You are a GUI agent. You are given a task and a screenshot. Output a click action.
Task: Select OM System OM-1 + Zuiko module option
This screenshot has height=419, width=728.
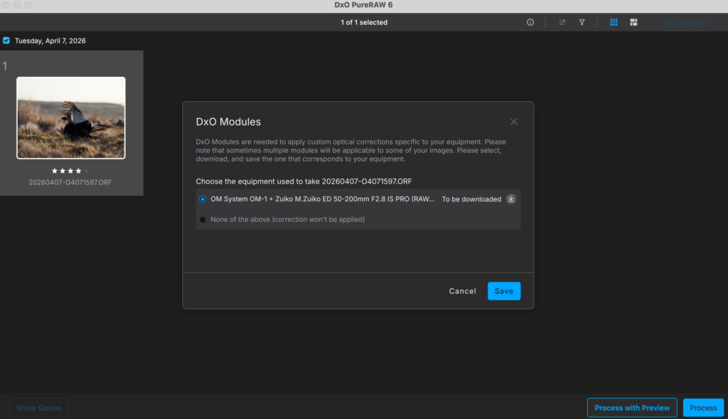[203, 199]
